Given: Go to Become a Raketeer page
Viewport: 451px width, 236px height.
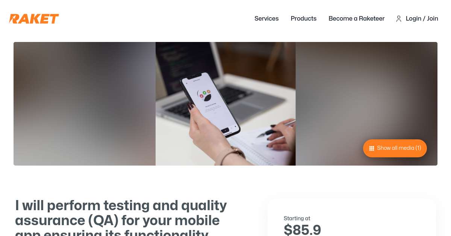Looking at the screenshot, I should pos(357,18).
